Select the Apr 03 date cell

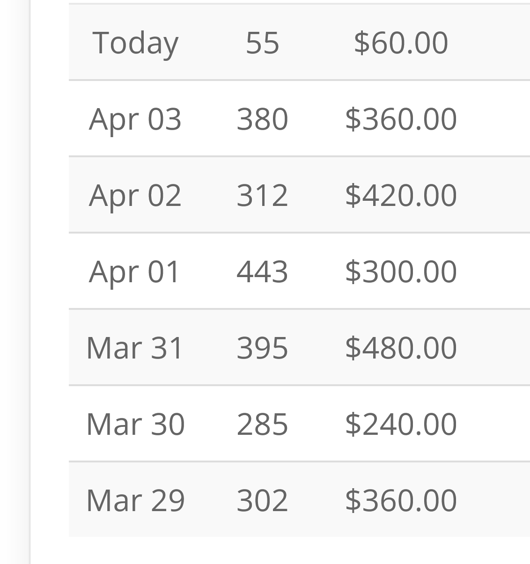(135, 119)
